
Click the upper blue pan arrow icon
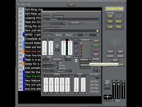[x=76, y=47]
